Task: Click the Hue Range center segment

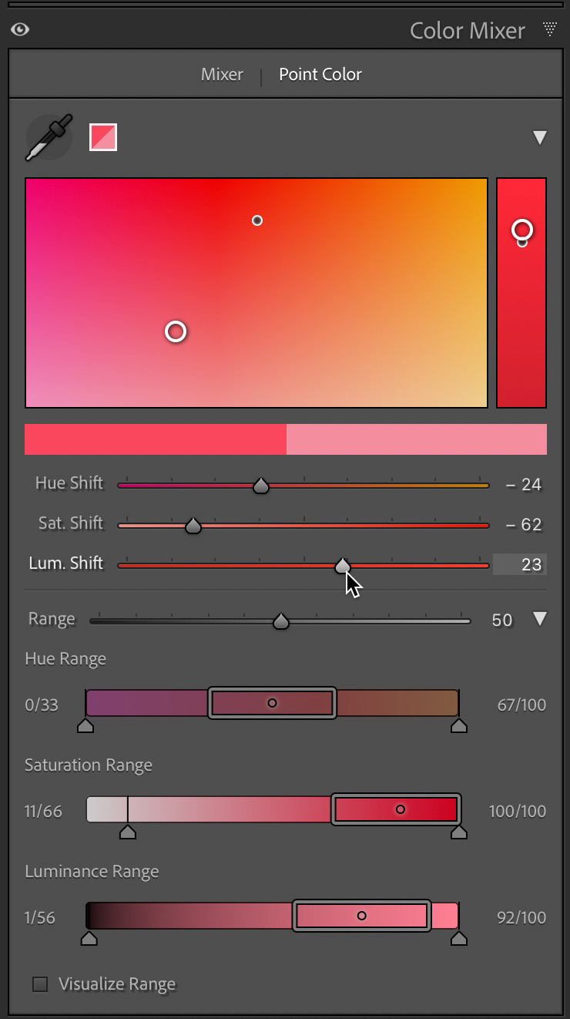Action: click(272, 703)
